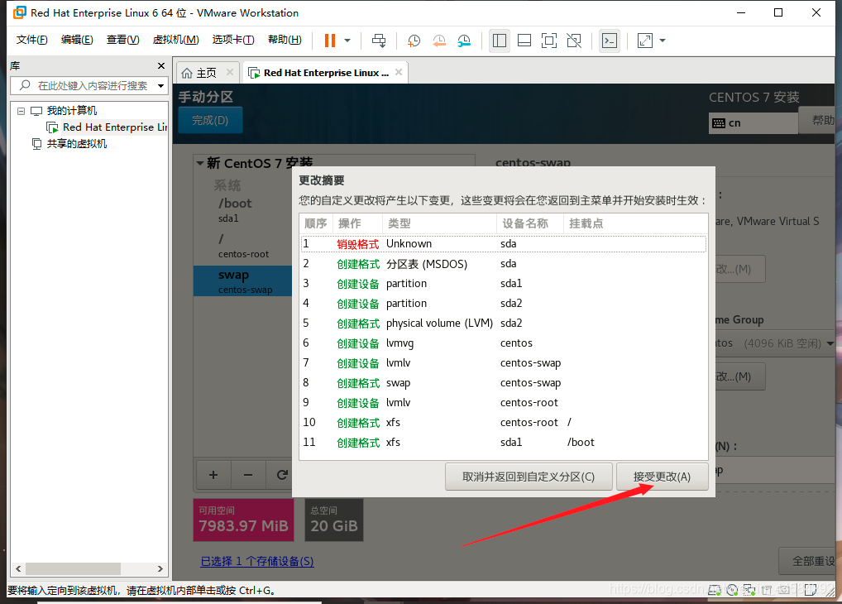Click send Ctrl+Alt+Del toolbar icon
842x604 pixels.
tap(379, 41)
